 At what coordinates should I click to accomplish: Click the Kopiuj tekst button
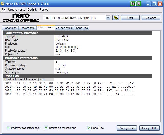tap(127, 128)
